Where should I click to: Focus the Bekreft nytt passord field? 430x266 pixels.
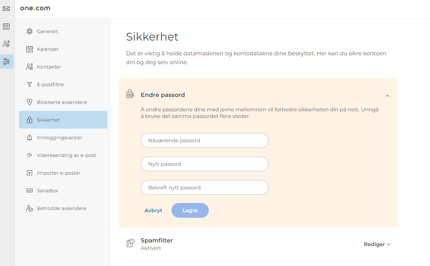tap(205, 188)
